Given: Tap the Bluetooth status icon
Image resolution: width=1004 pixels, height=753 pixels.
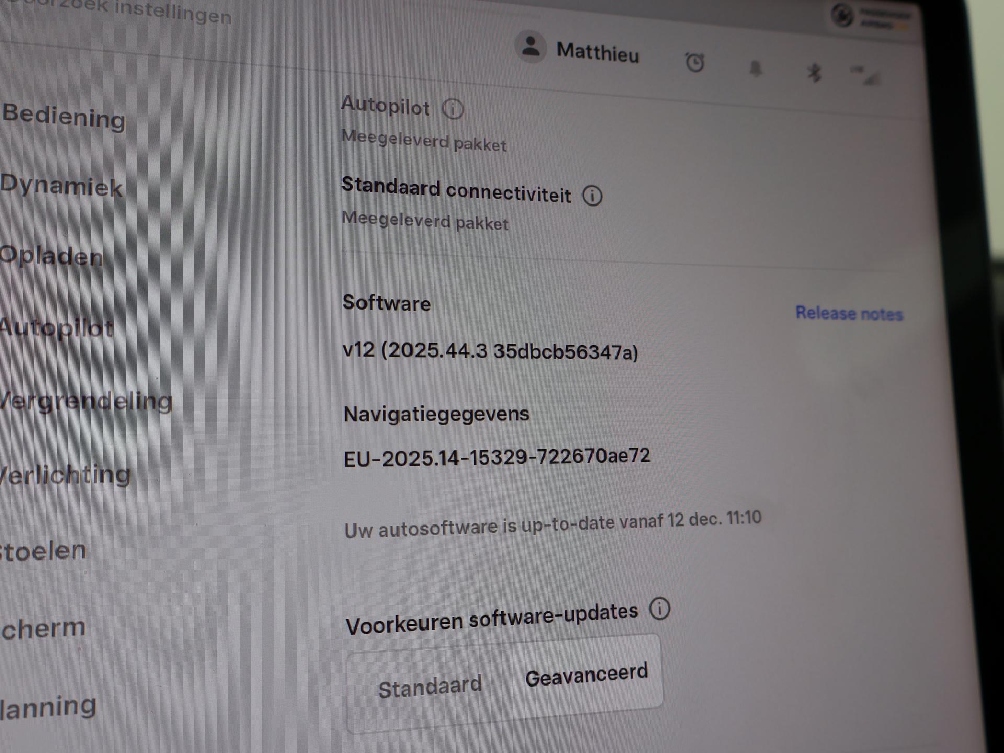Looking at the screenshot, I should (814, 73).
